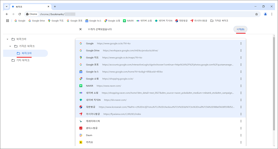Open more options for Google Drive row
The image size is (278, 149).
point(241,51)
